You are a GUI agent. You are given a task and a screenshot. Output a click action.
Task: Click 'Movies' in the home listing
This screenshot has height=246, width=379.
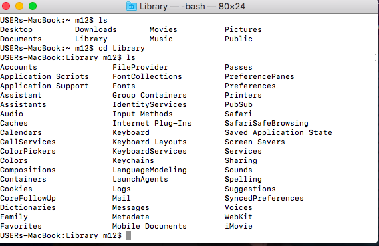coord(163,29)
